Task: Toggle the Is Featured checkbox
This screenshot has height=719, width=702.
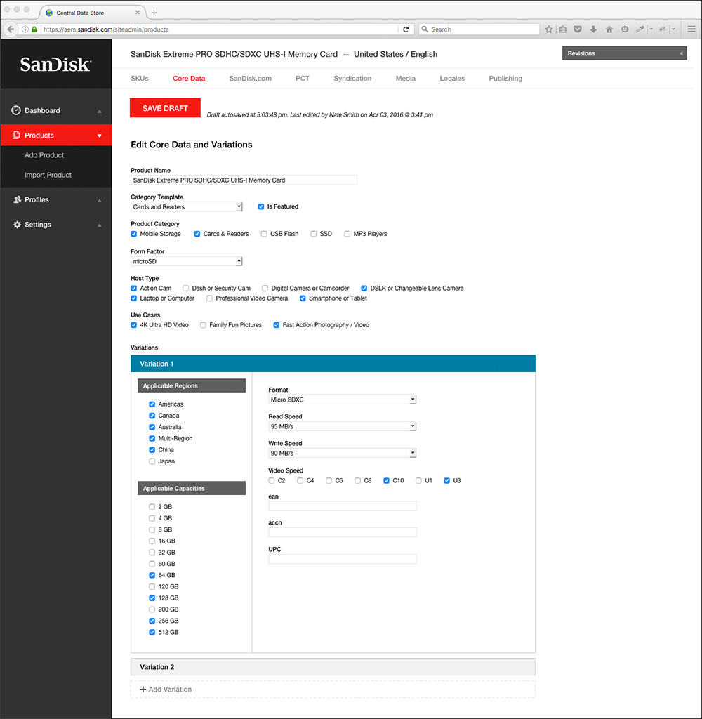Action: [261, 207]
